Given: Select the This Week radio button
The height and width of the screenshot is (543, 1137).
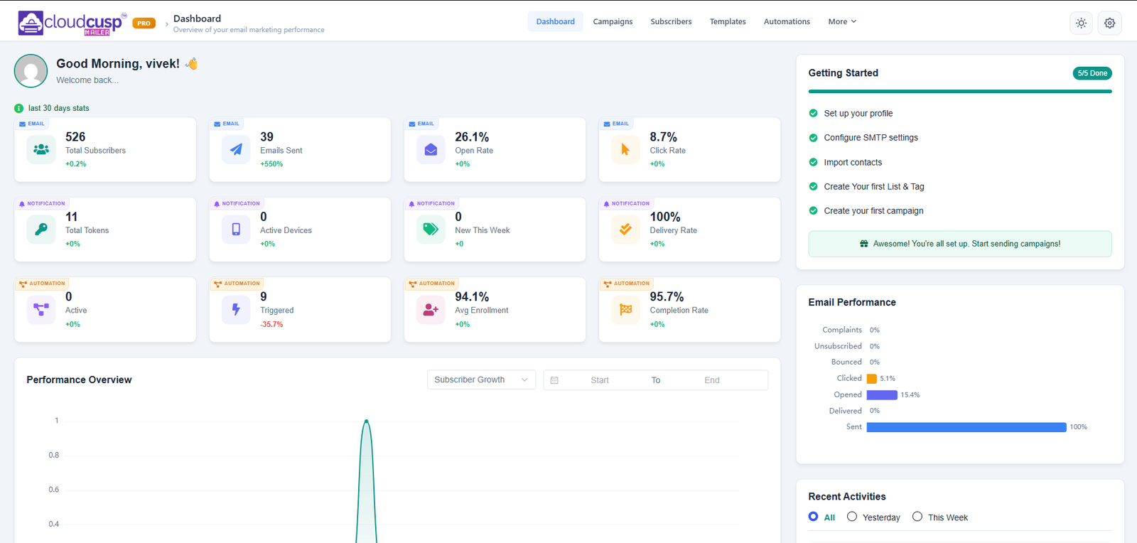Looking at the screenshot, I should click(917, 517).
